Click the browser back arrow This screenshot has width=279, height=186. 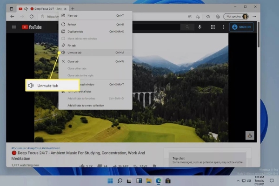coord(13,16)
